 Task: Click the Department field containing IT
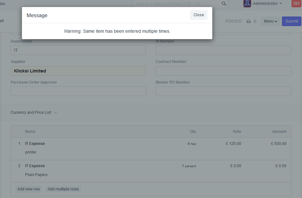pos(78,50)
